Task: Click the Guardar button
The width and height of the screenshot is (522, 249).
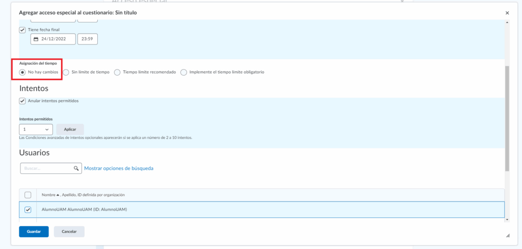Action: 34,232
